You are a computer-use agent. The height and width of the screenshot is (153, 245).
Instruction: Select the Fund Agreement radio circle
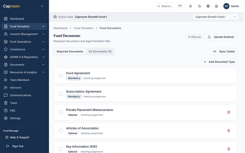61,76
